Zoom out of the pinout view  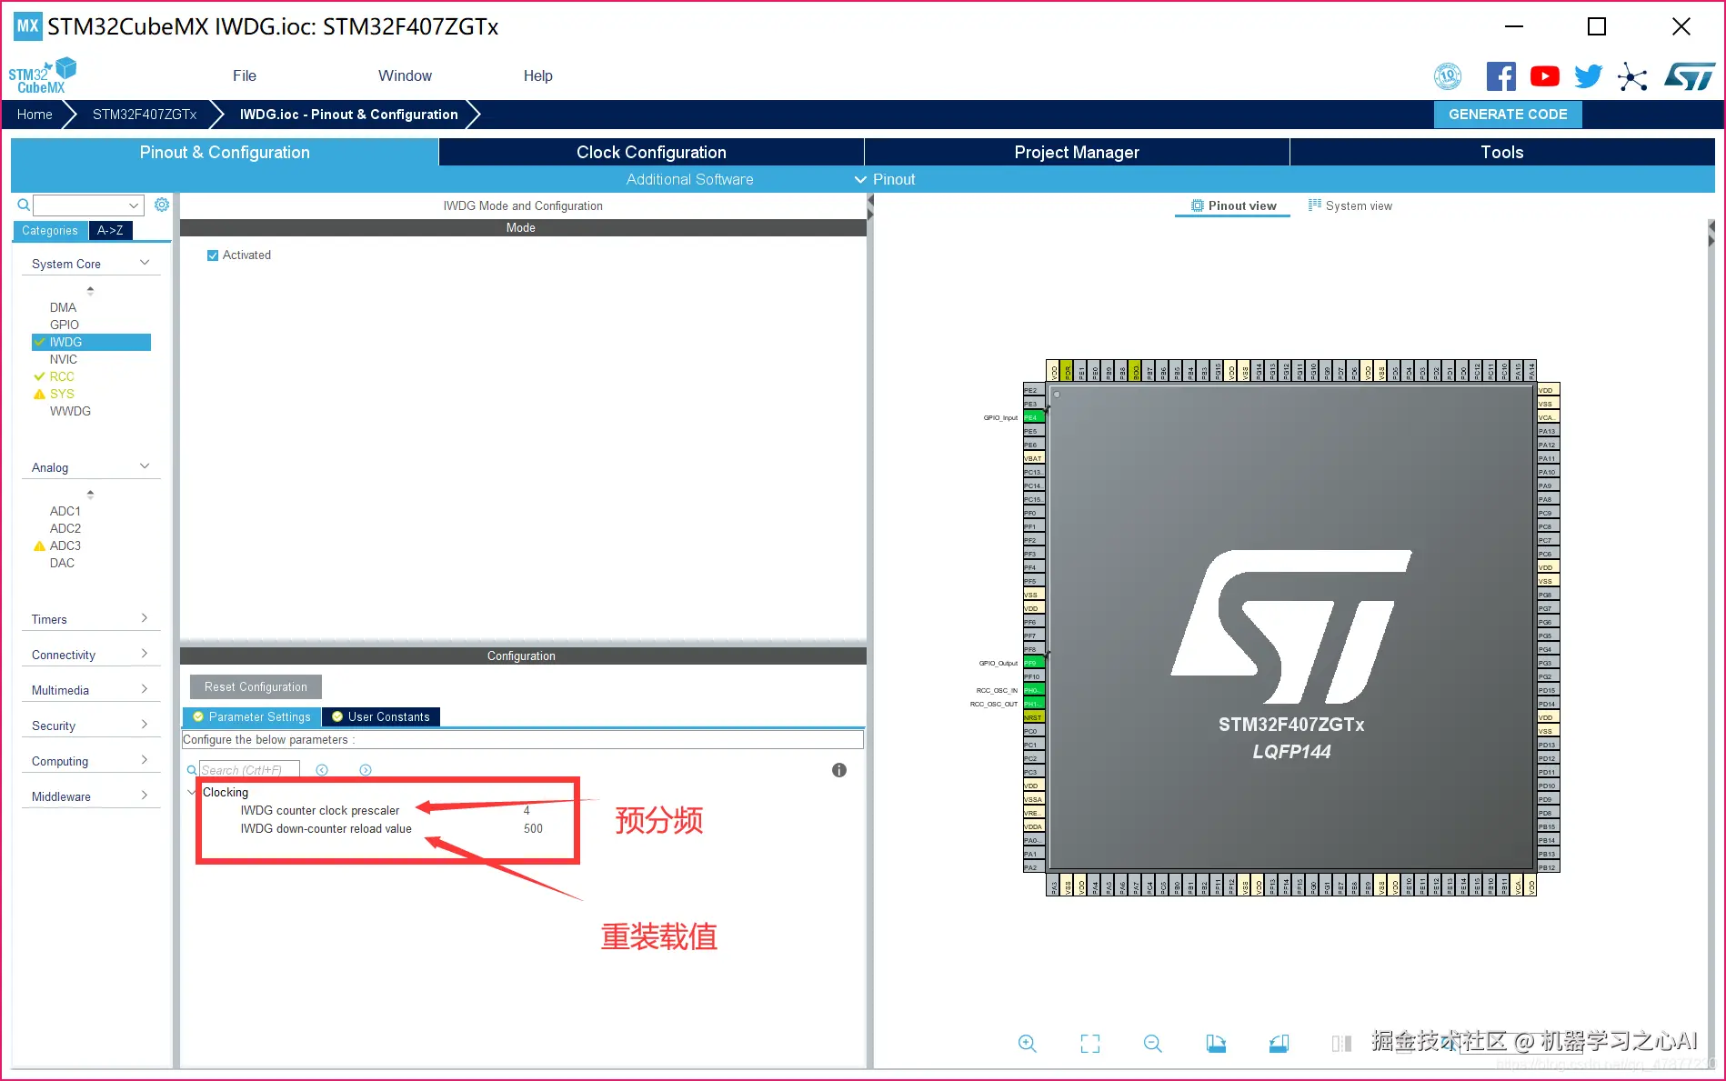1153,1044
